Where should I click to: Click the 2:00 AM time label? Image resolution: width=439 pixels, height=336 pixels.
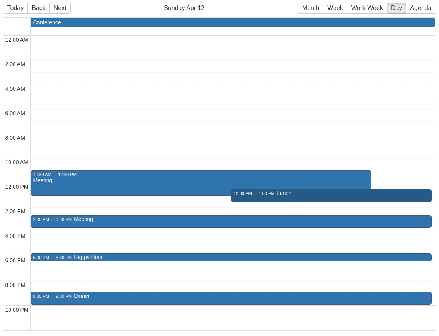click(x=15, y=64)
